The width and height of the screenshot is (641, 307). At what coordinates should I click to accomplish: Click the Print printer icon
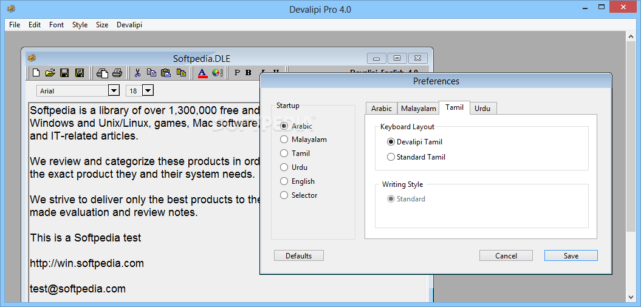(x=117, y=73)
